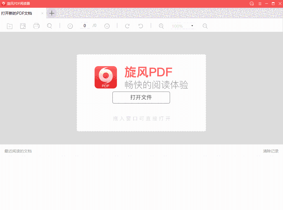Image resolution: width=283 pixels, height=210 pixels.
Task: Close the 打开新的PDF文档 tab
Action: pyautogui.click(x=42, y=13)
